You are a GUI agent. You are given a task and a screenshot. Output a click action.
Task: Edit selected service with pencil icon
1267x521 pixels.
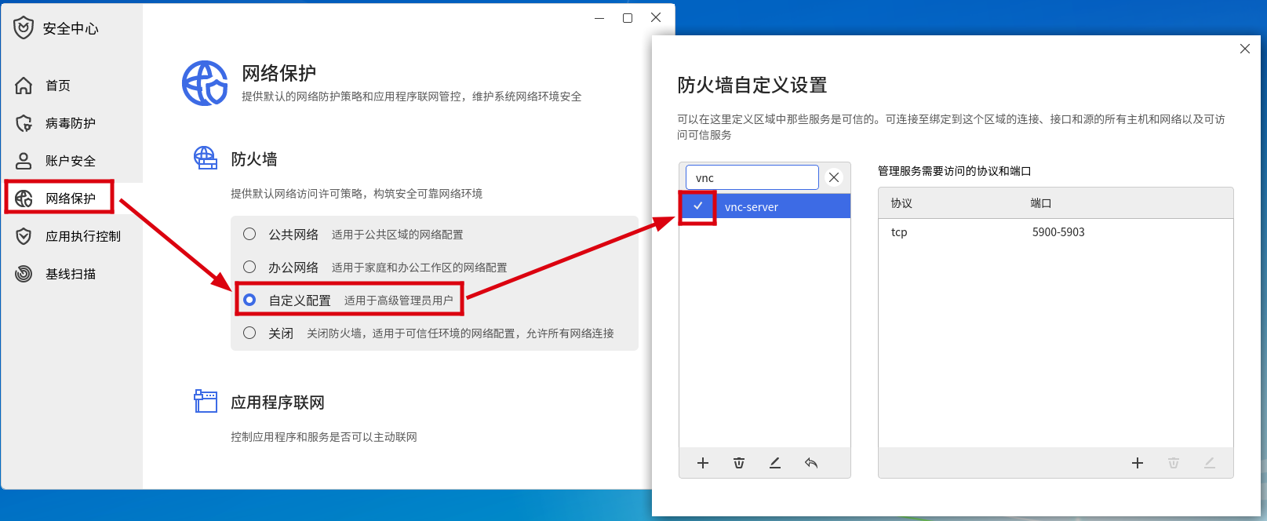click(x=775, y=463)
